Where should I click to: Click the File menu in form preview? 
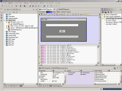43,19
